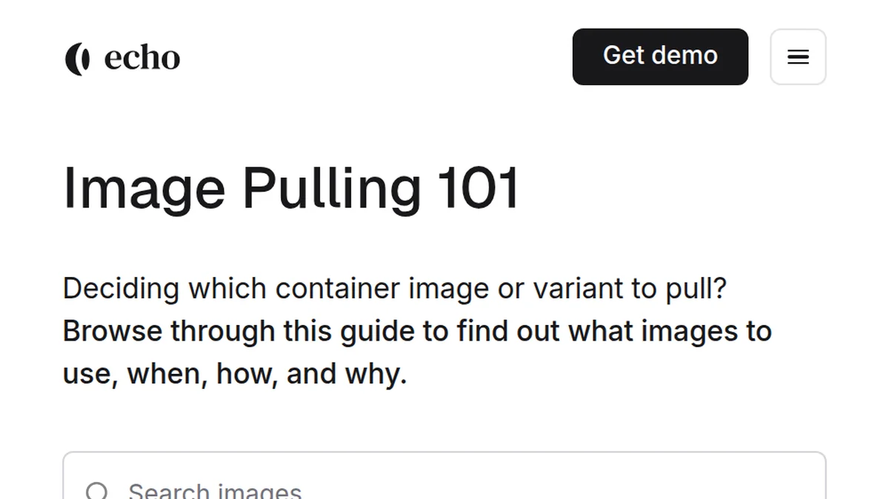Click the word "guide" in the description
Image resolution: width=889 pixels, height=499 pixels.
click(378, 331)
